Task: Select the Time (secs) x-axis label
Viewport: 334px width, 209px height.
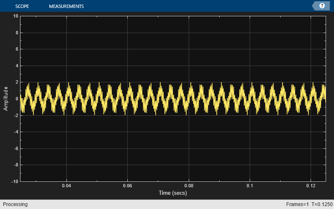Action: [x=172, y=193]
